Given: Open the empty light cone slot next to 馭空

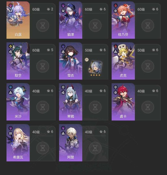Looking at the screenshot, I should point(42,66).
